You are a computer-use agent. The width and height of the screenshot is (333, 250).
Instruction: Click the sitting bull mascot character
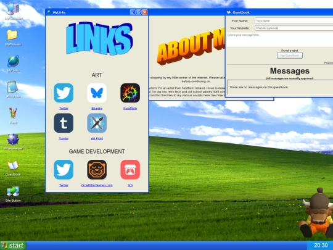316,212
